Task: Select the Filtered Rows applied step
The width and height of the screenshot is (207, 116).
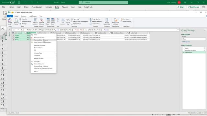Action: pos(194,52)
